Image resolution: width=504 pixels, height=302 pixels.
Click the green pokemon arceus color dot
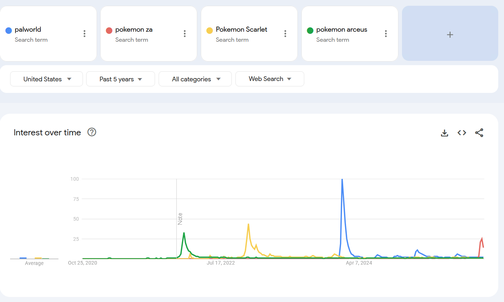click(x=310, y=31)
